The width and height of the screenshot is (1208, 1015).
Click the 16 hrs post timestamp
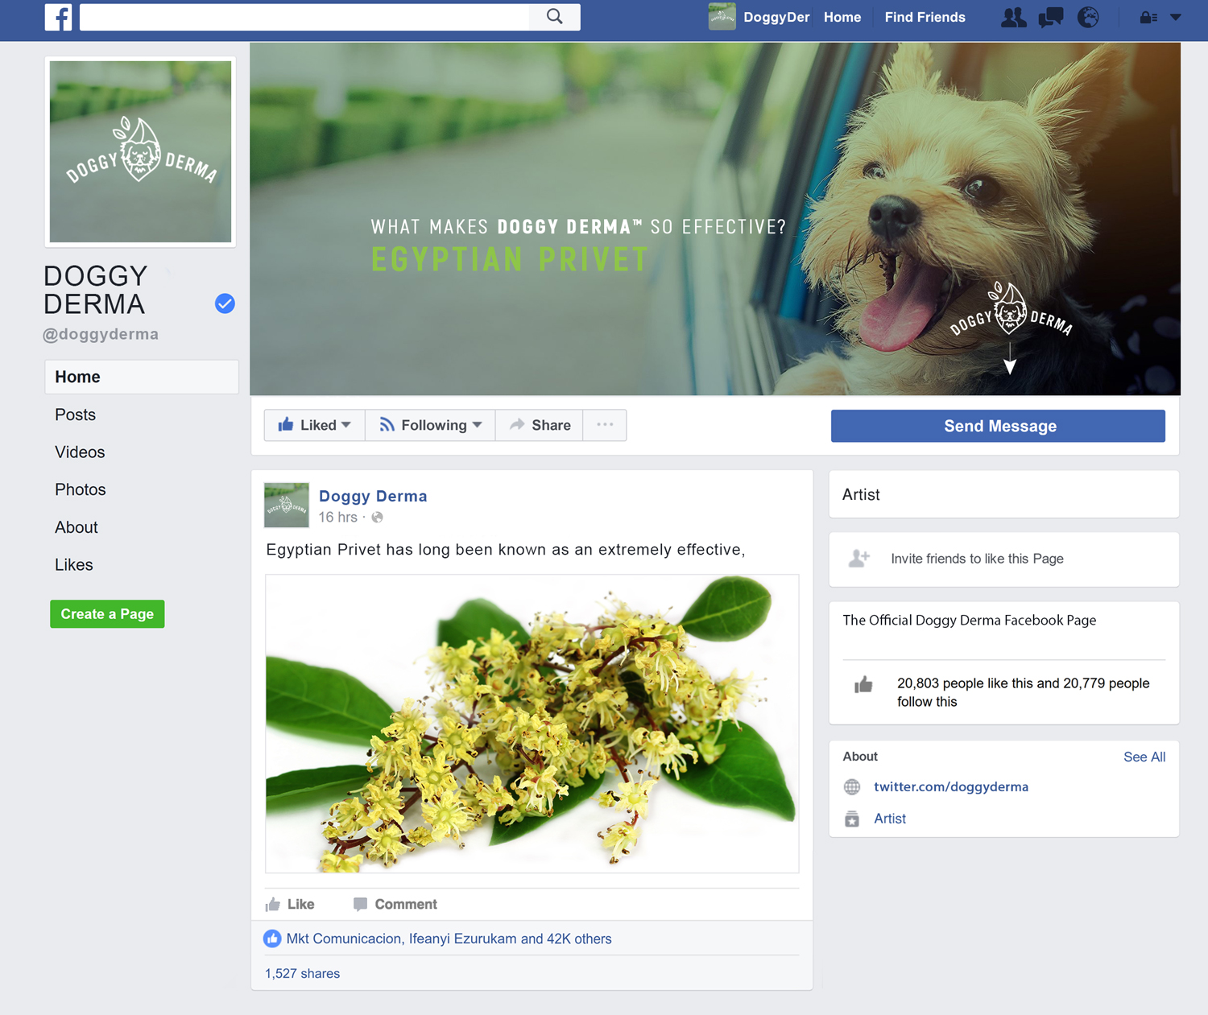[337, 518]
